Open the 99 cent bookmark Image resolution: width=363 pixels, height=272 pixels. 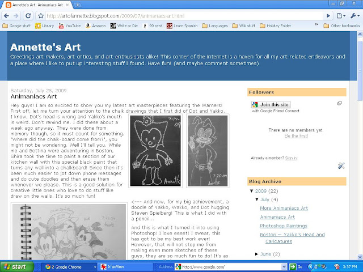click(x=153, y=25)
